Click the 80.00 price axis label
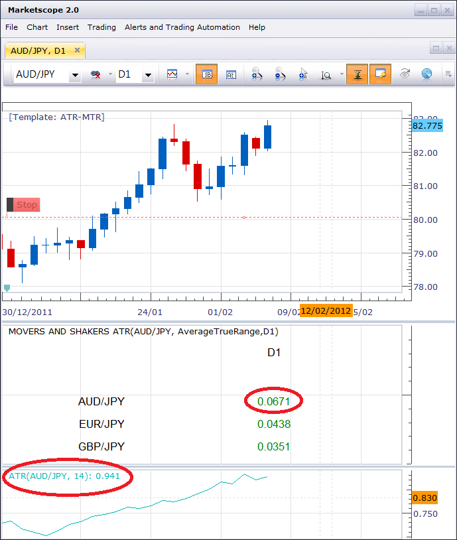Screen dimensions: 457x540 pyautogui.click(x=425, y=220)
